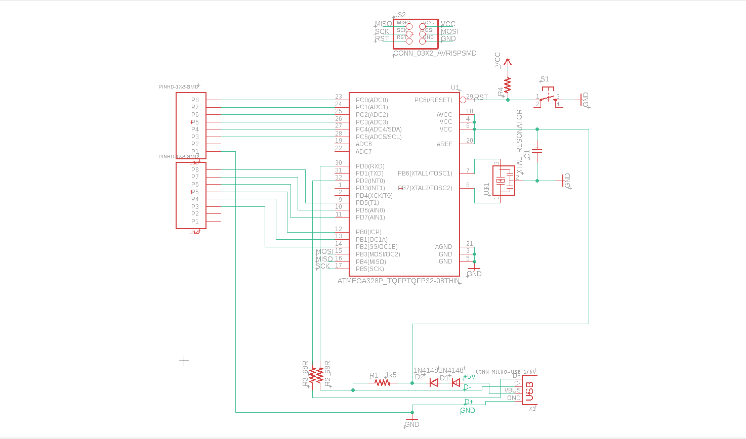
Task: Select the R1 1k5 resistor symbol
Action: point(383,383)
